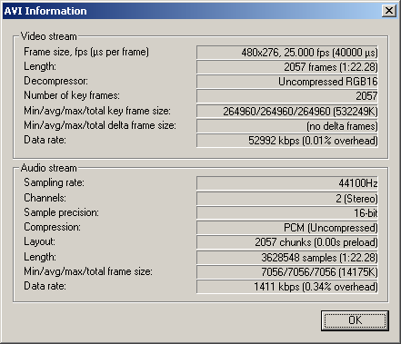Close the AVI Information dialog
Image resolution: width=401 pixels, height=344 pixels.
tap(389, 11)
